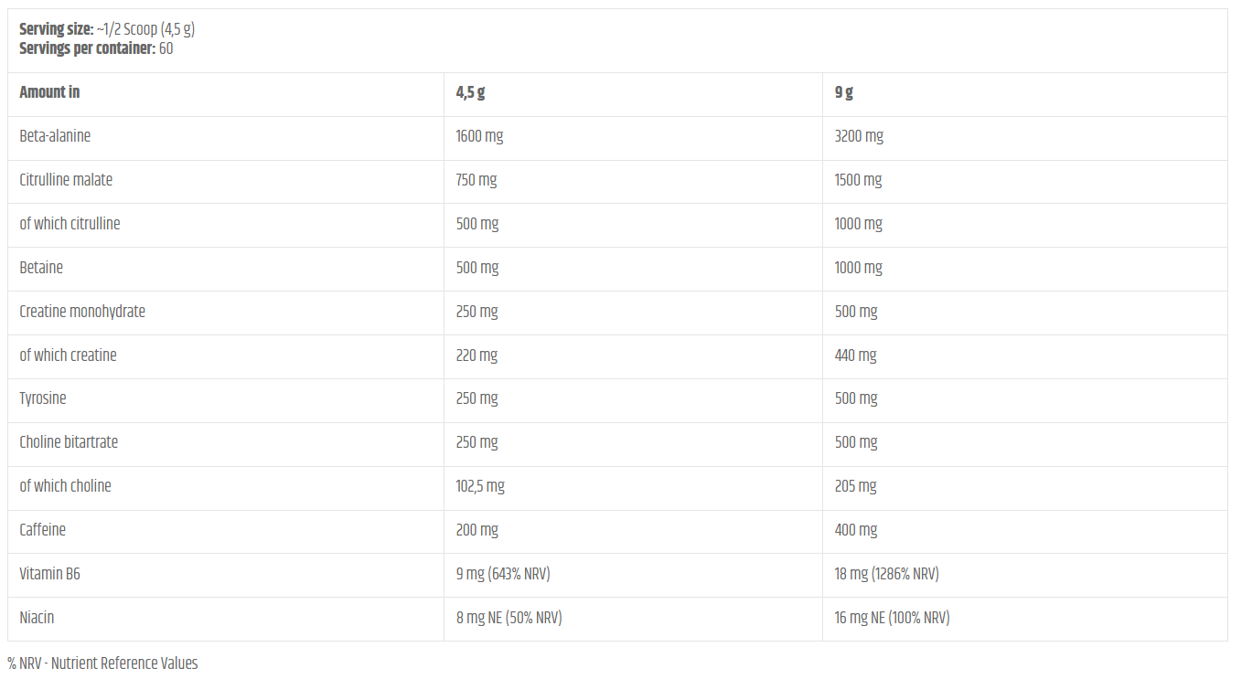Click the 3200 mg Beta-alanine value

coord(859,136)
